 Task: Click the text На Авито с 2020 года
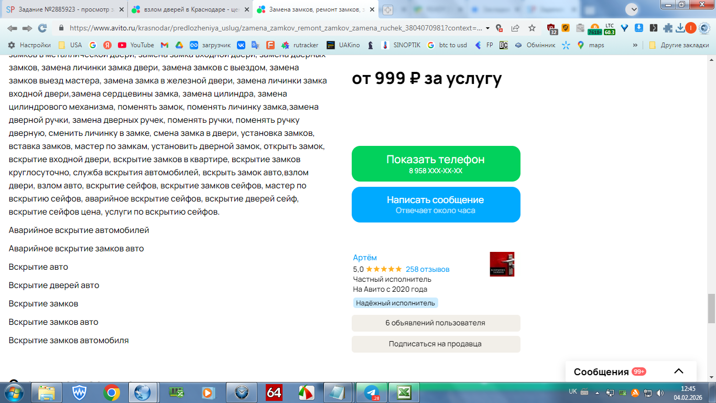pos(390,289)
